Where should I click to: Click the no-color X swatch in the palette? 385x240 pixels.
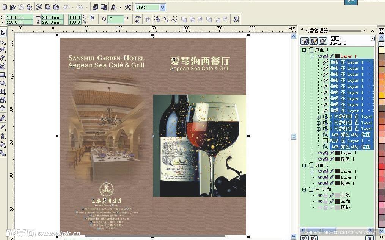(382, 44)
